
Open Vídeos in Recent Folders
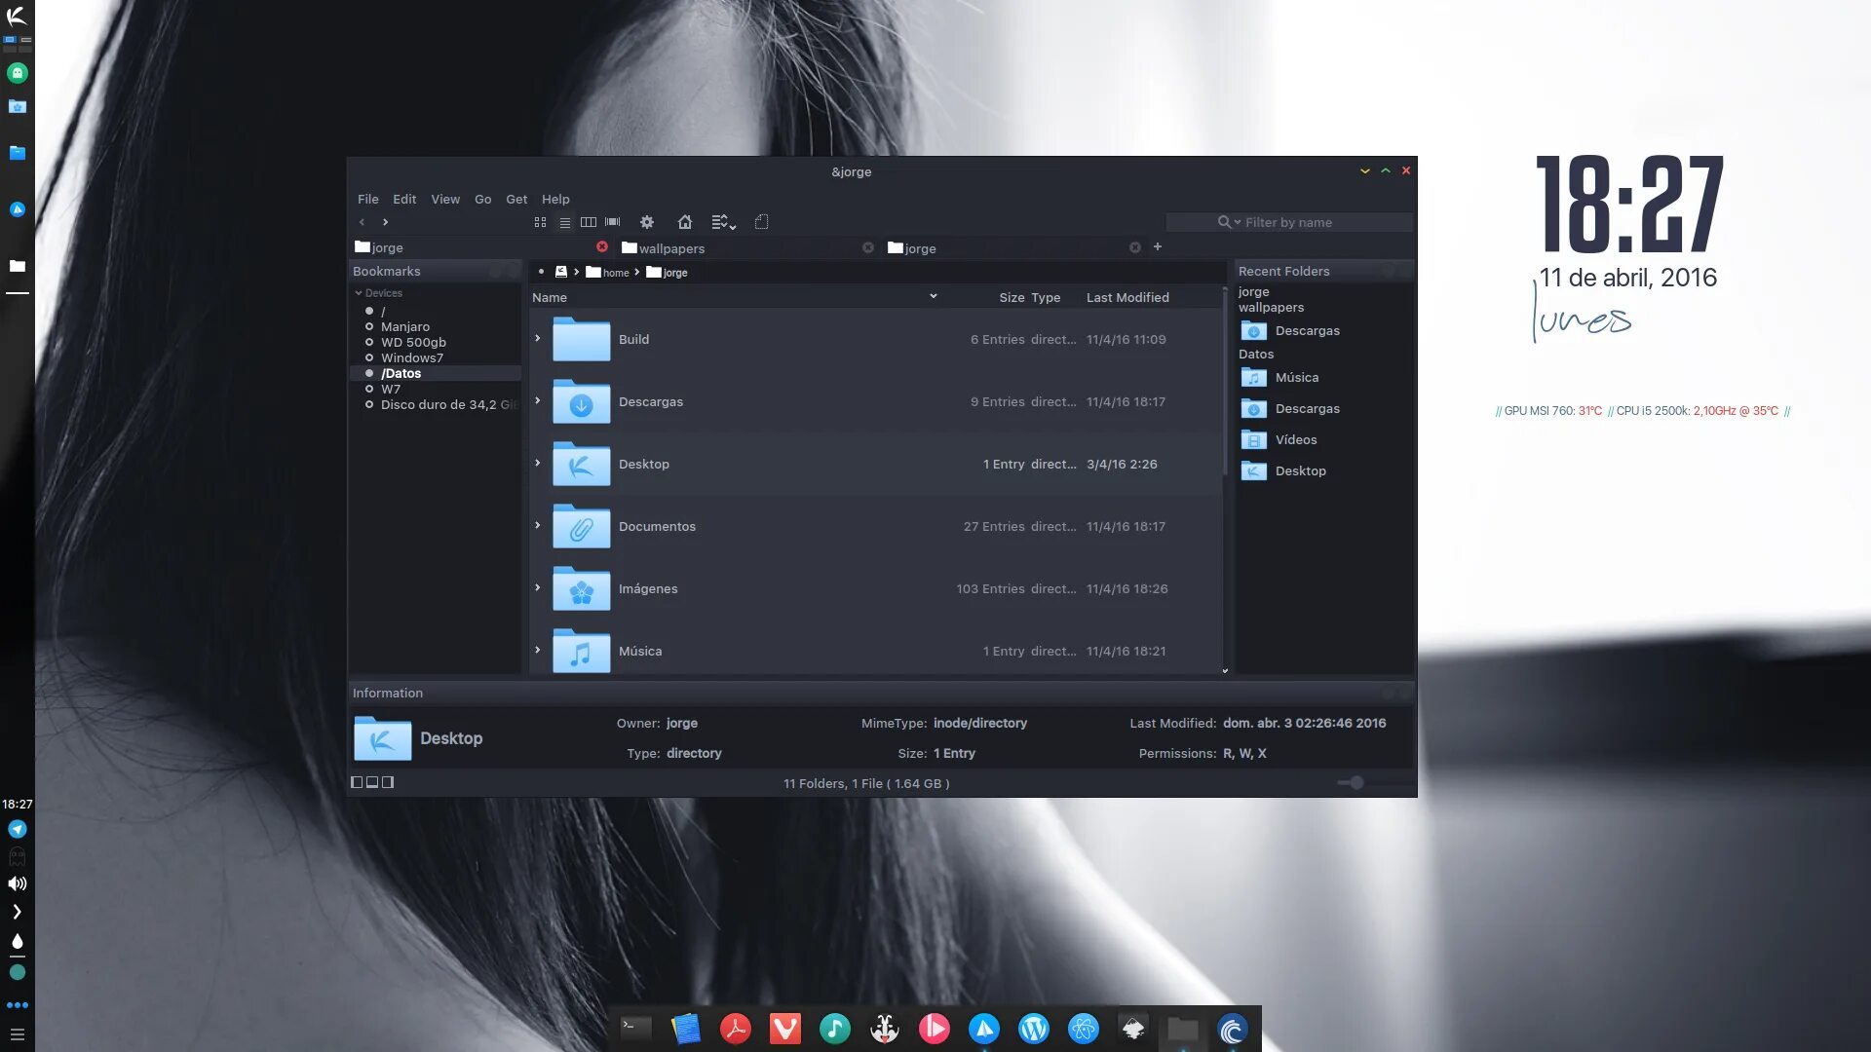(1295, 439)
